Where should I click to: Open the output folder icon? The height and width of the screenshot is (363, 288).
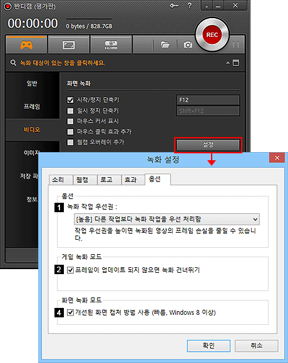coord(165,44)
